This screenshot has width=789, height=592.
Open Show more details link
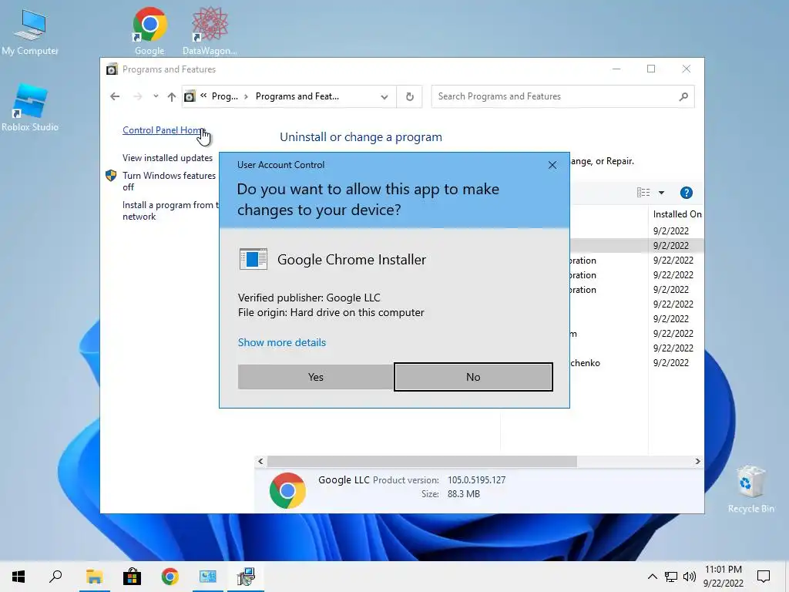(x=282, y=342)
